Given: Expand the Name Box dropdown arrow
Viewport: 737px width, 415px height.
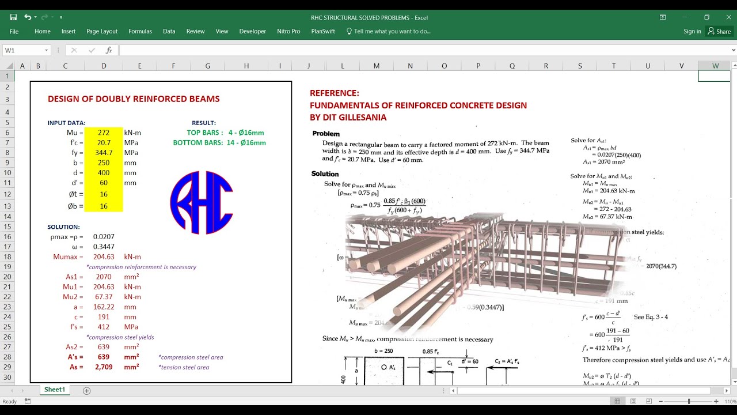Looking at the screenshot, I should pos(47,50).
